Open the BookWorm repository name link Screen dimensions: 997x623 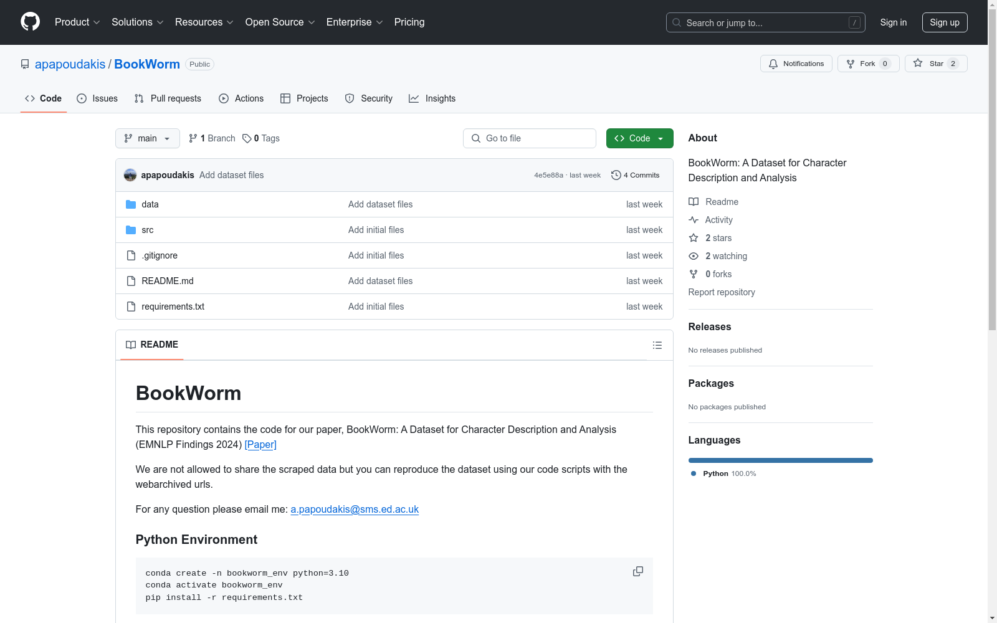point(147,64)
